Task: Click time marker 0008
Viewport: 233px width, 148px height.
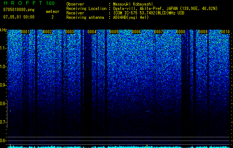Action: pos(181,32)
